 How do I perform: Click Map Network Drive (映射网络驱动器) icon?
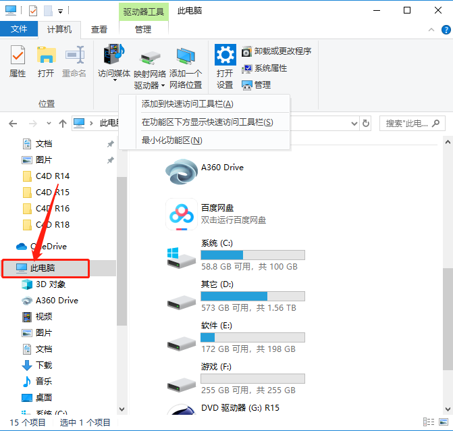pyautogui.click(x=150, y=57)
